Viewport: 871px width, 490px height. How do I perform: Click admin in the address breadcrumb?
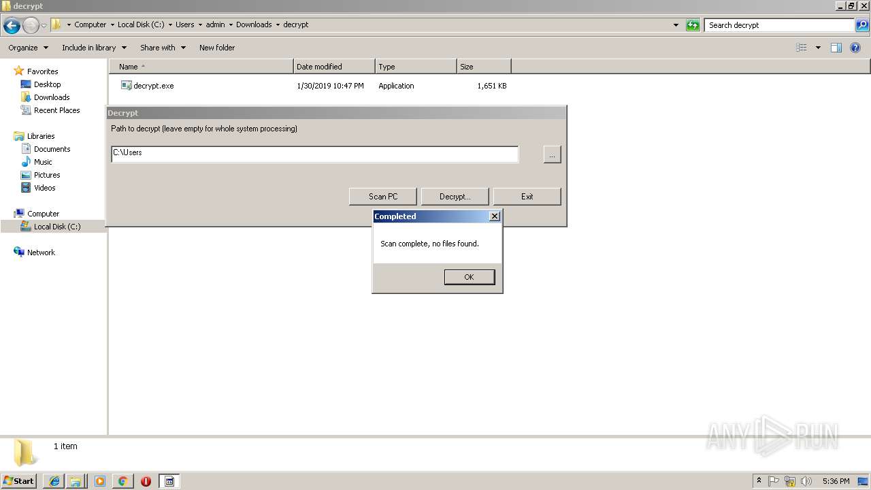216,24
